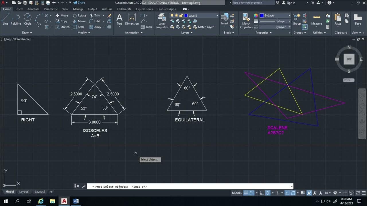The image size is (367, 206).
Task: Click the Match Layer button
Action: point(203,27)
